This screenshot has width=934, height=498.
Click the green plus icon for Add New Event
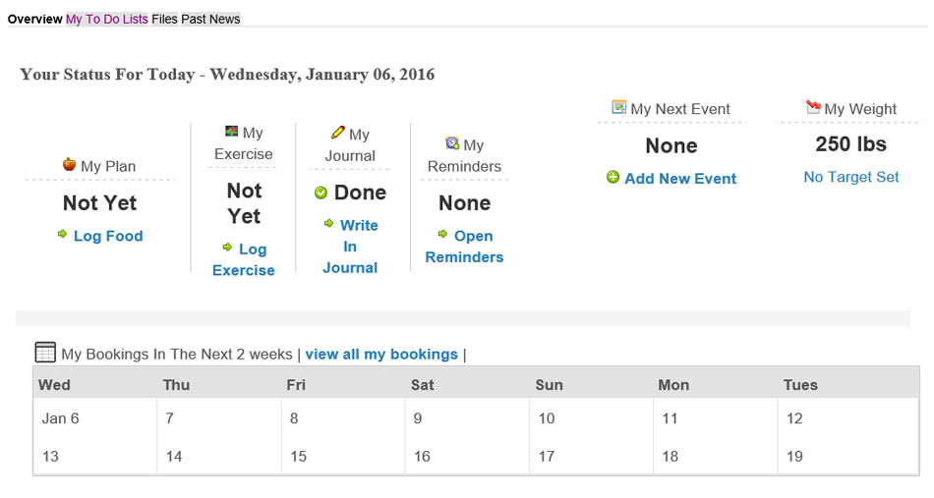pos(613,177)
